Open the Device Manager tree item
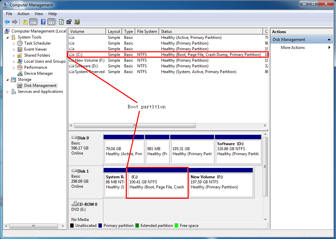The width and height of the screenshot is (336, 239). [x=38, y=73]
